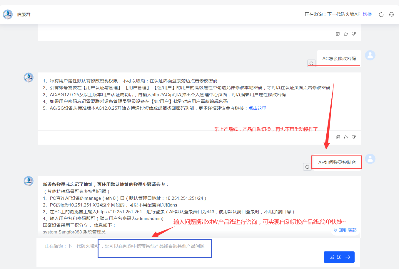Click the （其他特殊场景可参考指引问题） text
The width and height of the screenshot is (399, 269).
pyautogui.click(x=77, y=191)
